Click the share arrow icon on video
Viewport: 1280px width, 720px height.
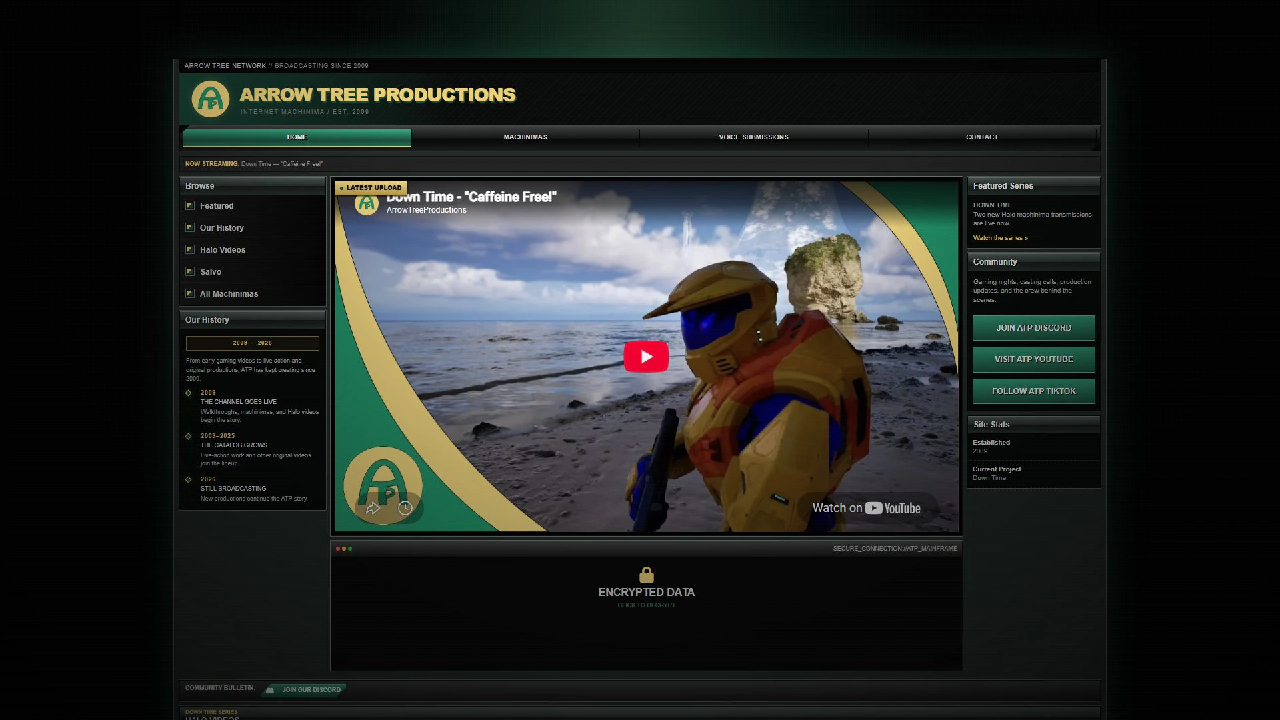373,509
